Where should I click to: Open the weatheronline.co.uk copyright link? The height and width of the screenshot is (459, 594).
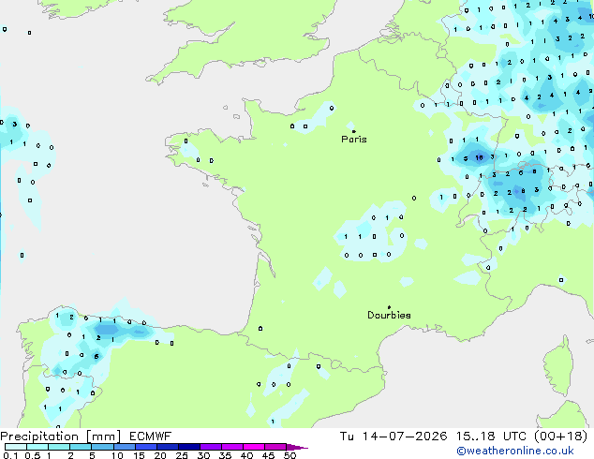[x=514, y=451]
